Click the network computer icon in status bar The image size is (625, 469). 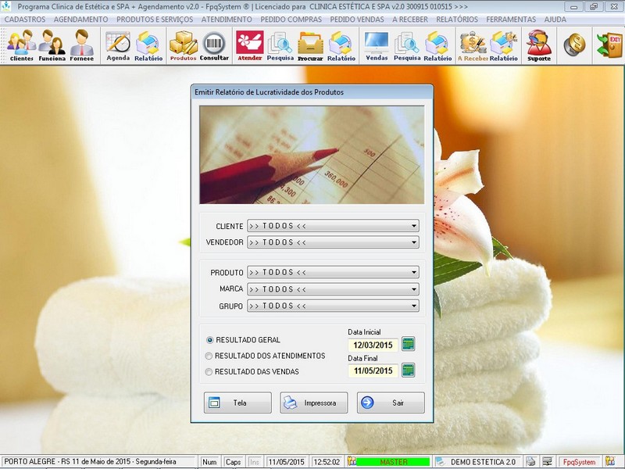548,461
